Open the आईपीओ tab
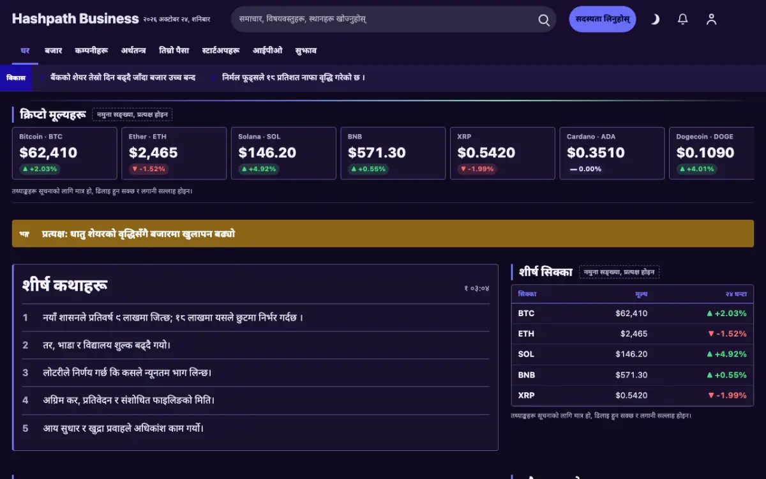 [267, 50]
